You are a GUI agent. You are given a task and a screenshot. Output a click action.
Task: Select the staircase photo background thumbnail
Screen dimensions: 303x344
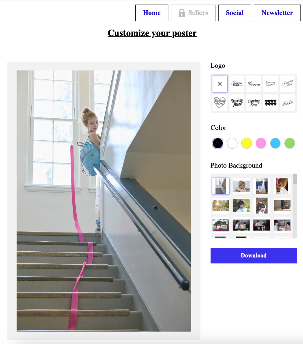(x=221, y=186)
